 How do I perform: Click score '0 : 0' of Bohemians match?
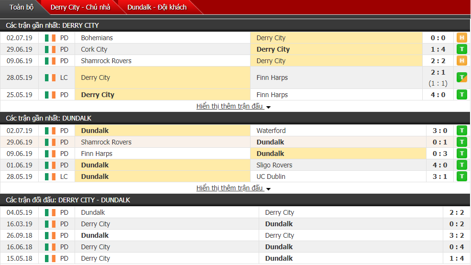coord(438,38)
